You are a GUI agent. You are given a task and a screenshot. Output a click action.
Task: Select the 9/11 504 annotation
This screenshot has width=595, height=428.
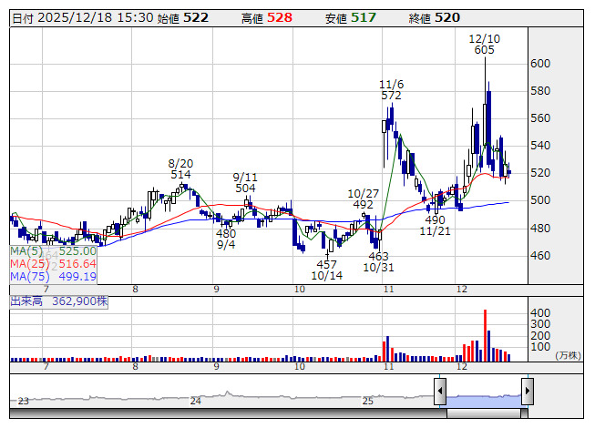point(245,183)
